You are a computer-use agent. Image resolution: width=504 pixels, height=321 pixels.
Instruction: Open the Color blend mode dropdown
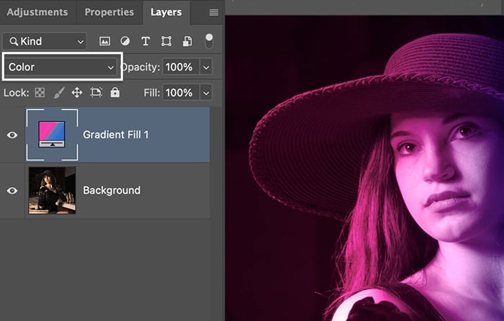click(x=61, y=67)
